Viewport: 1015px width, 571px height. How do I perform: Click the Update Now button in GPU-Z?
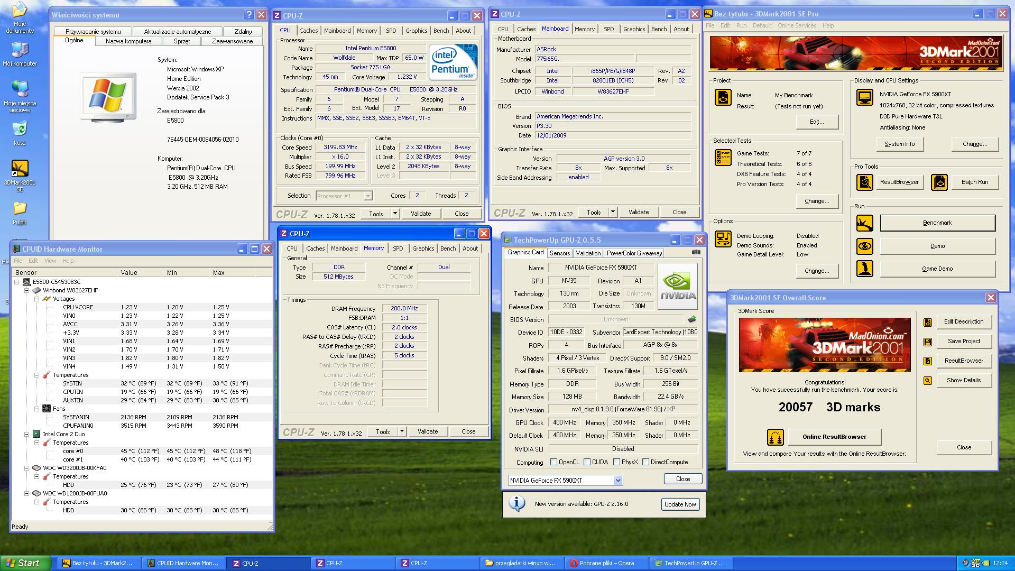coord(680,504)
